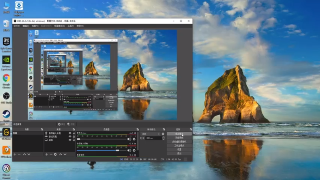
Task: Move source down in Sources dock
Action: 65,154
